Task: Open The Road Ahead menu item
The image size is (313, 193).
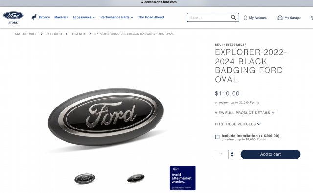Action: click(x=151, y=17)
